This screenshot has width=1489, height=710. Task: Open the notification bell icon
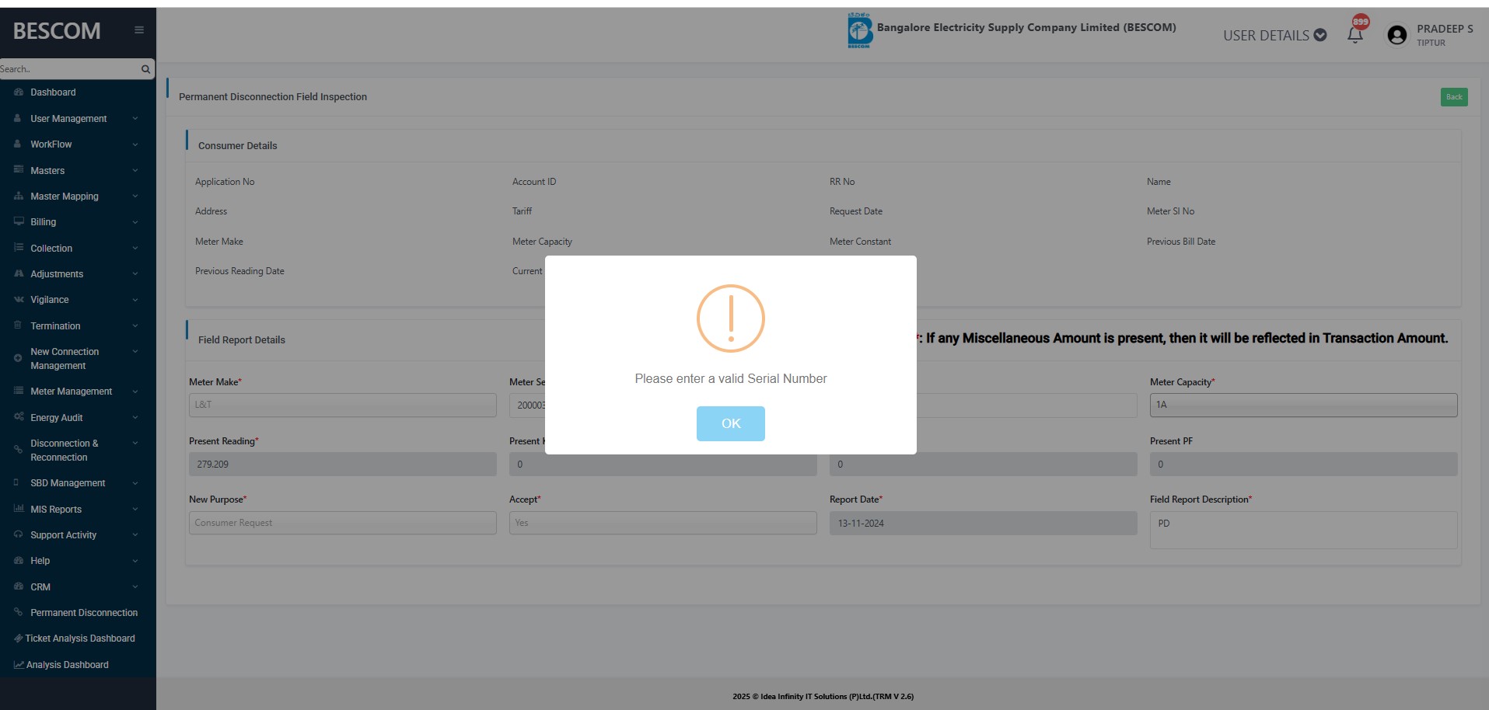click(1355, 35)
